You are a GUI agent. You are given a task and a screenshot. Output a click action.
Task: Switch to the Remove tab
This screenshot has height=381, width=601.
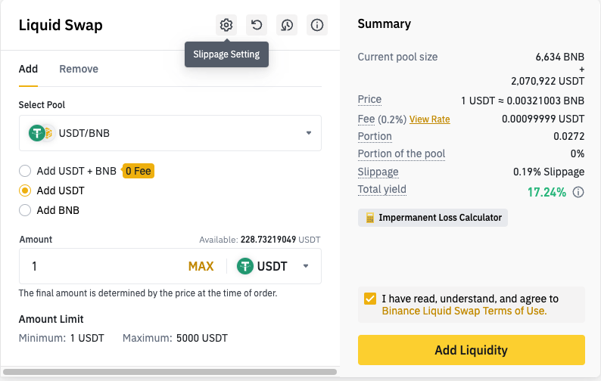coord(79,70)
